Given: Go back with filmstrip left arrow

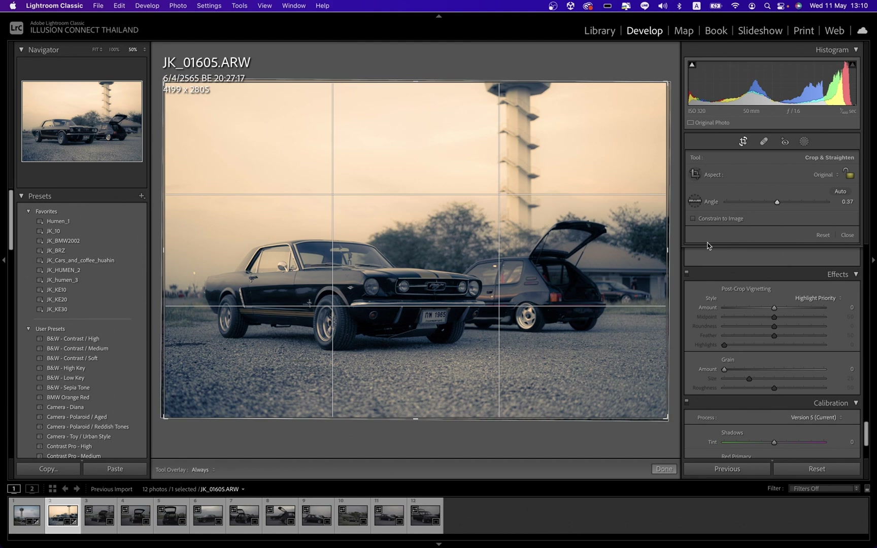Looking at the screenshot, I should [x=65, y=489].
